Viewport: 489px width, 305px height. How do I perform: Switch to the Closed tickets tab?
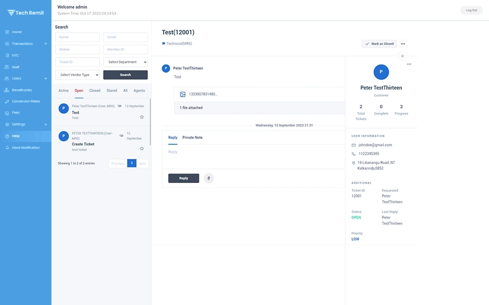point(95,91)
